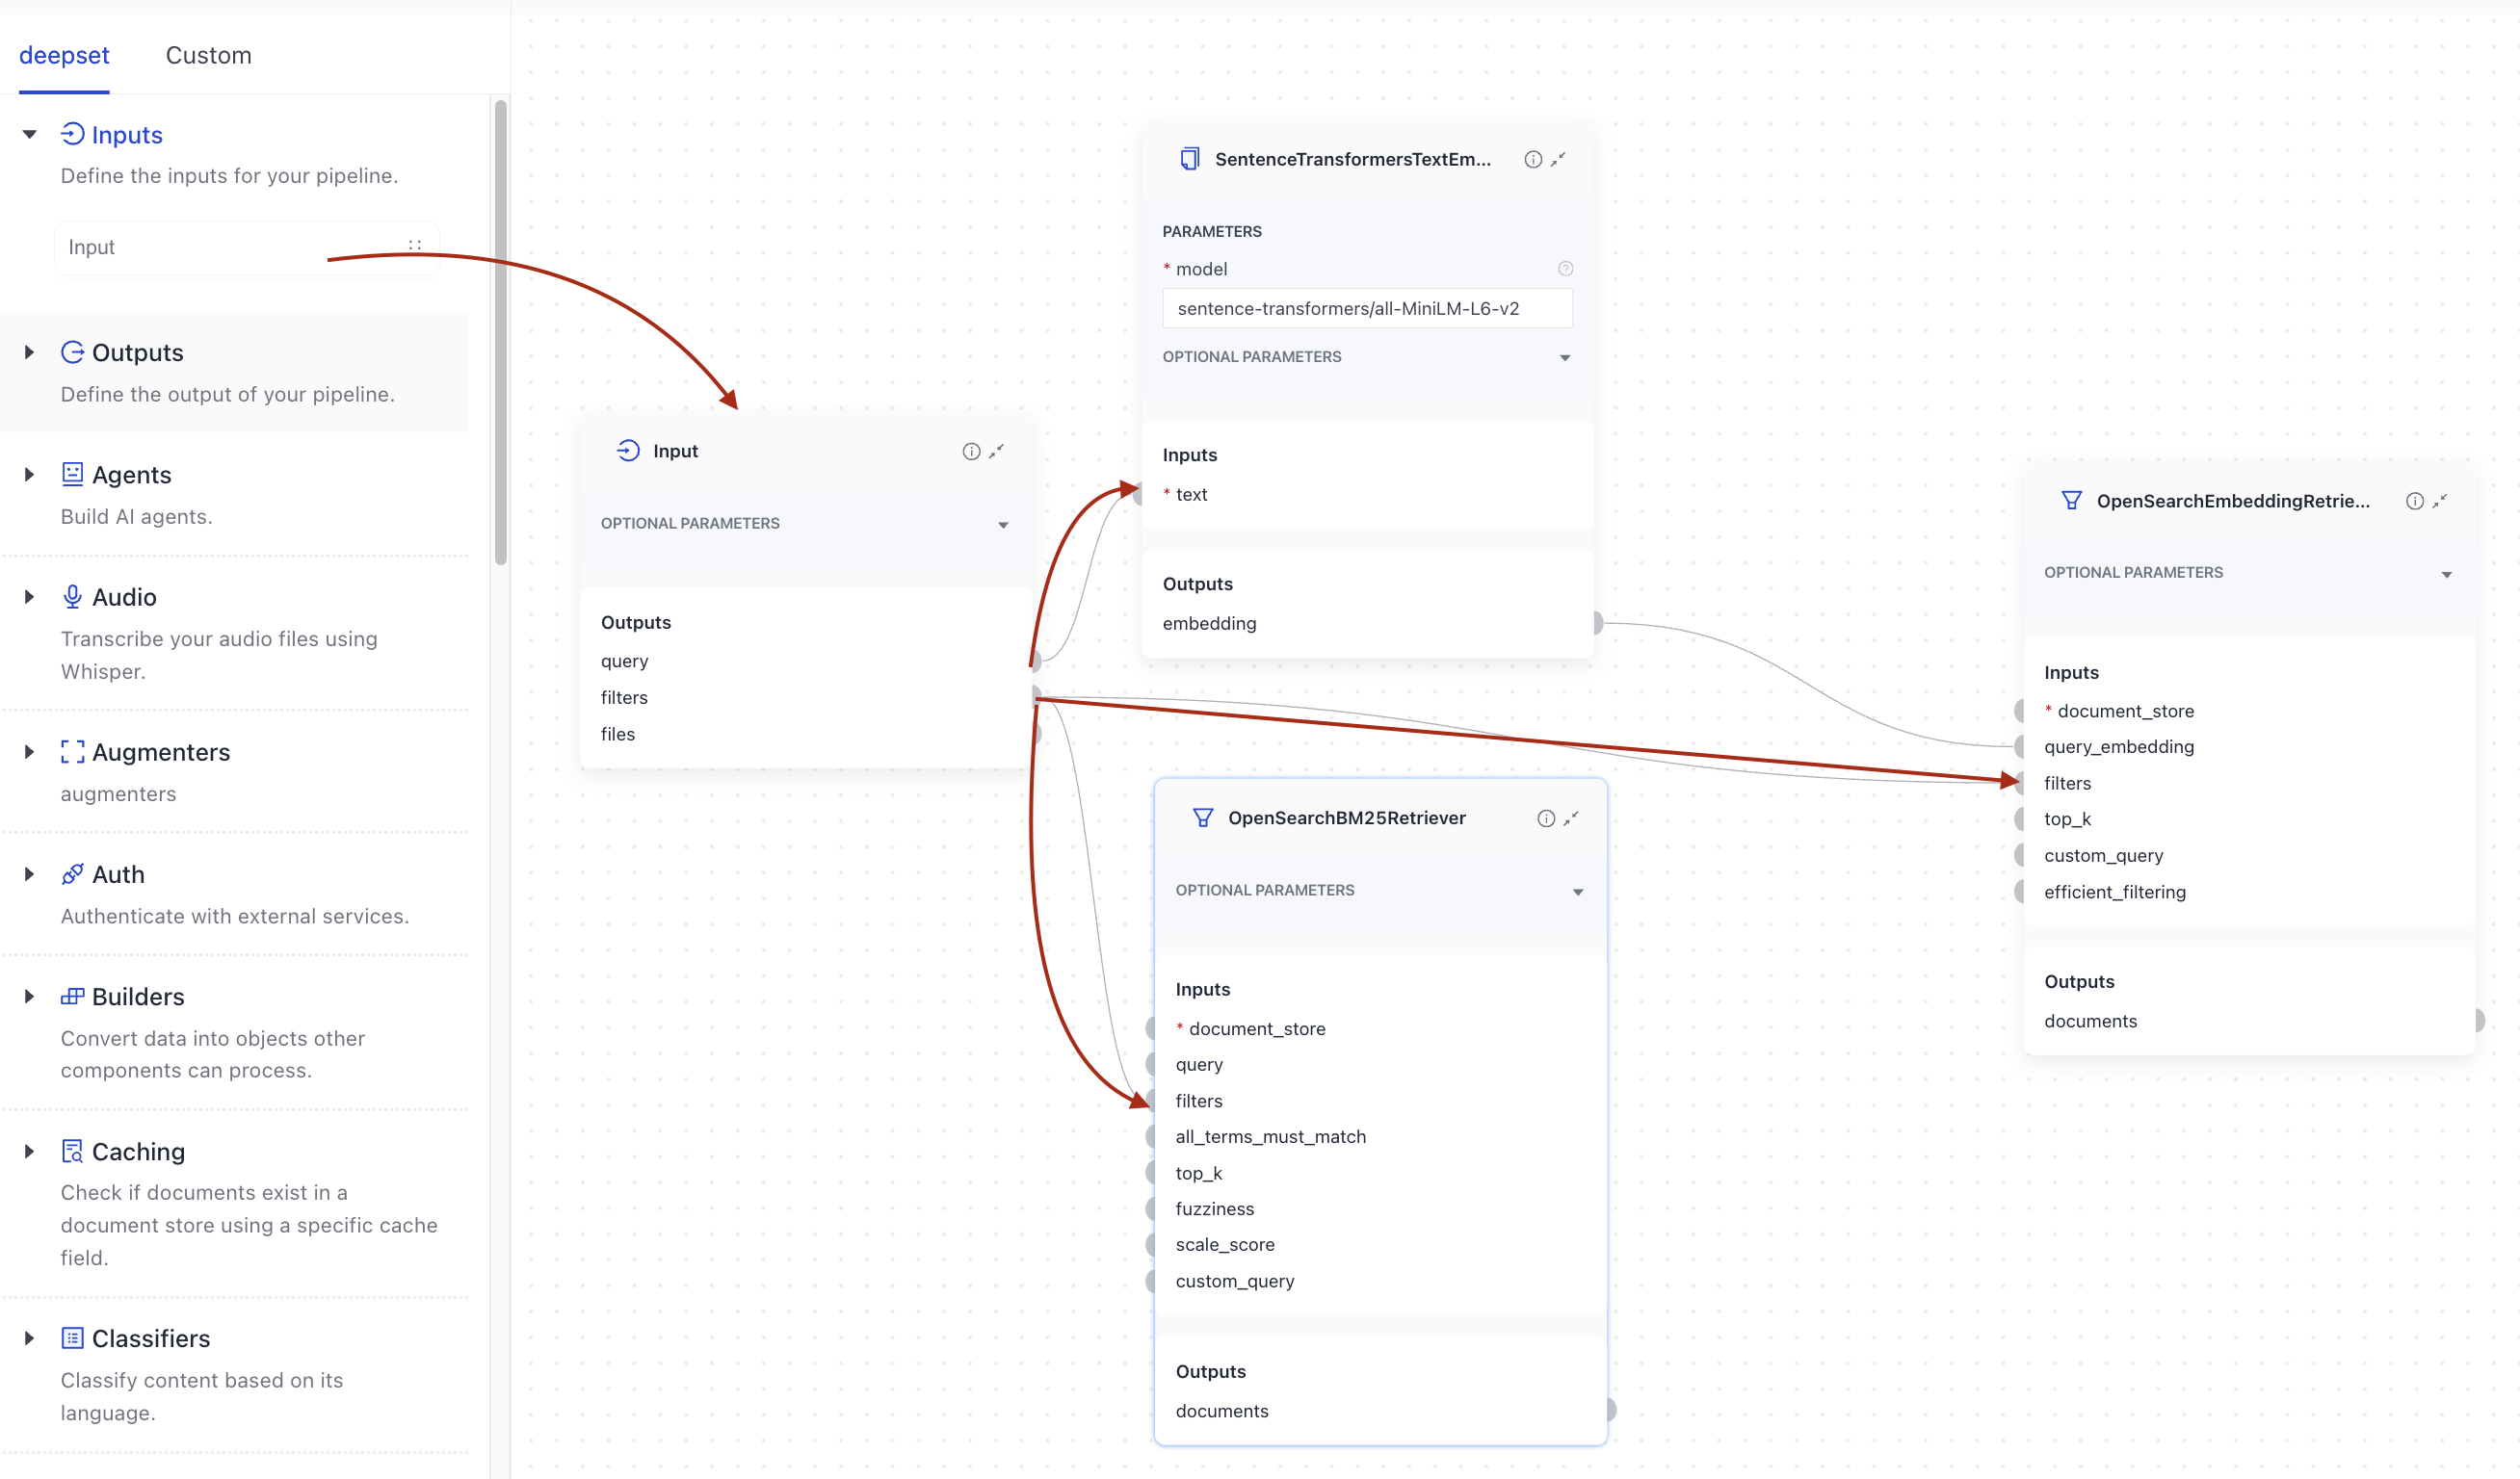Switch to the Custom tab
Image resolution: width=2520 pixels, height=1479 pixels.
[208, 55]
